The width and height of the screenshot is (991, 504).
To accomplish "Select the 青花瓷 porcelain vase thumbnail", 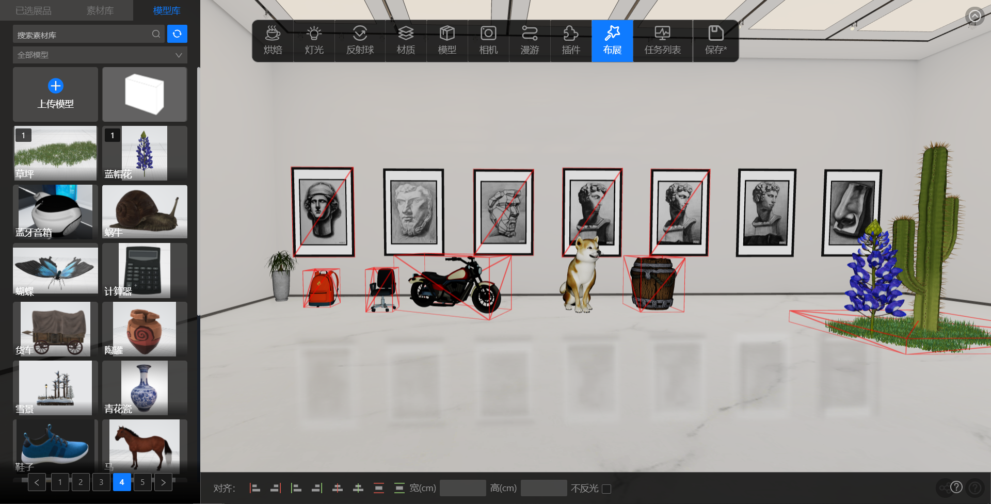I will coord(145,388).
